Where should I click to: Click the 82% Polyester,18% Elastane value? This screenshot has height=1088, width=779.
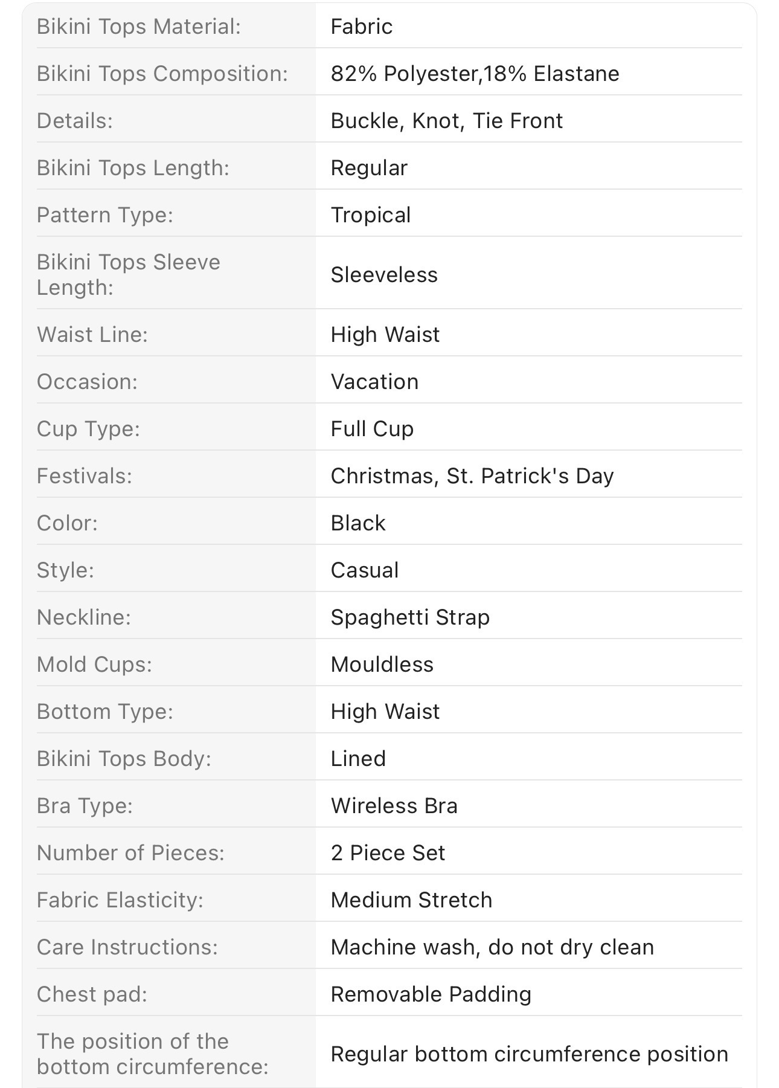click(475, 74)
